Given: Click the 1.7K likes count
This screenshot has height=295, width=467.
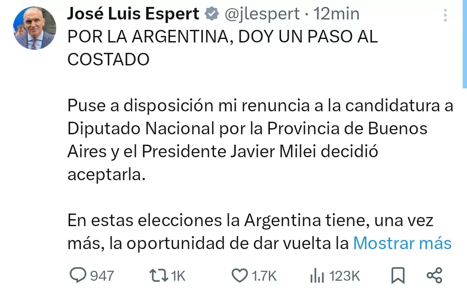Looking at the screenshot, I should click(x=264, y=276).
